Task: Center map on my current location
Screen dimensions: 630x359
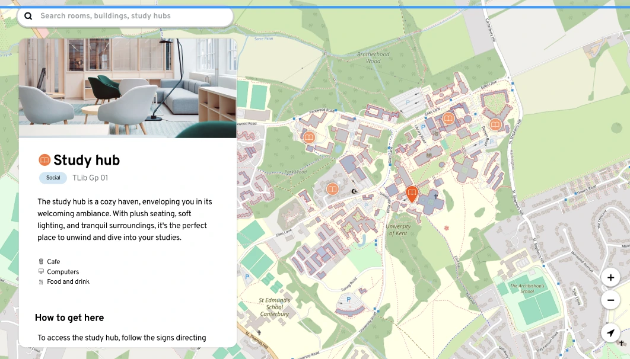Action: (610, 333)
